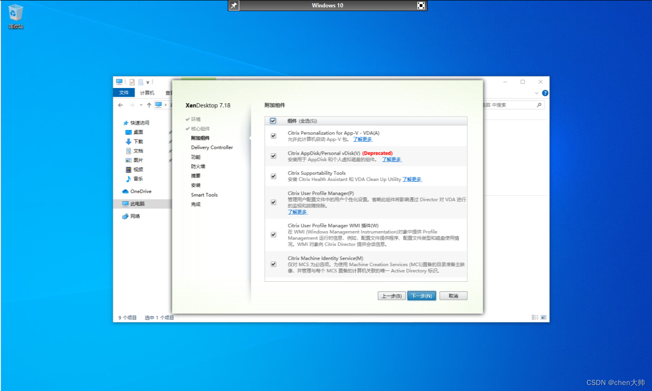Screen dimensions: 652x391
Task: Click the red (Deprecated) label text
Action: click(377, 153)
